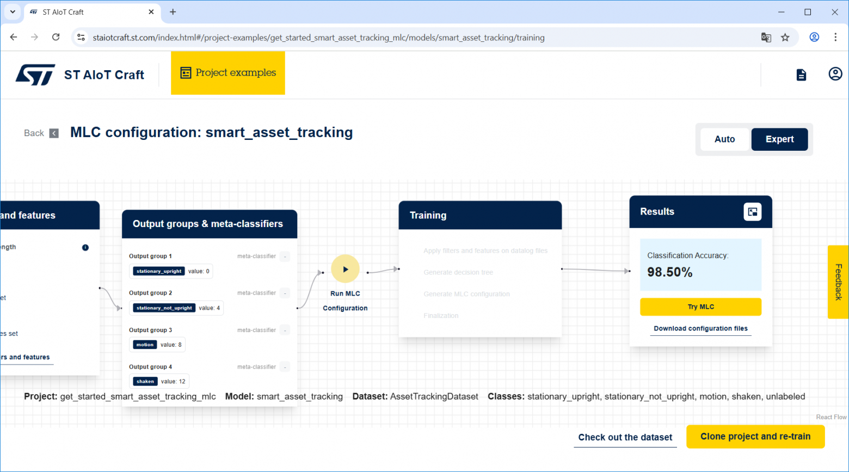This screenshot has width=849, height=472.
Task: Switch to Expert mode
Action: point(779,139)
